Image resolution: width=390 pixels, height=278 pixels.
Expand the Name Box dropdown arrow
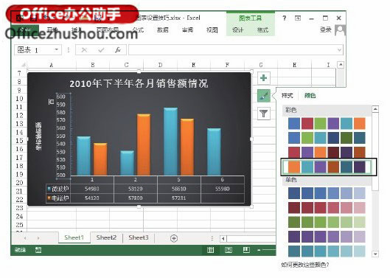(57, 49)
